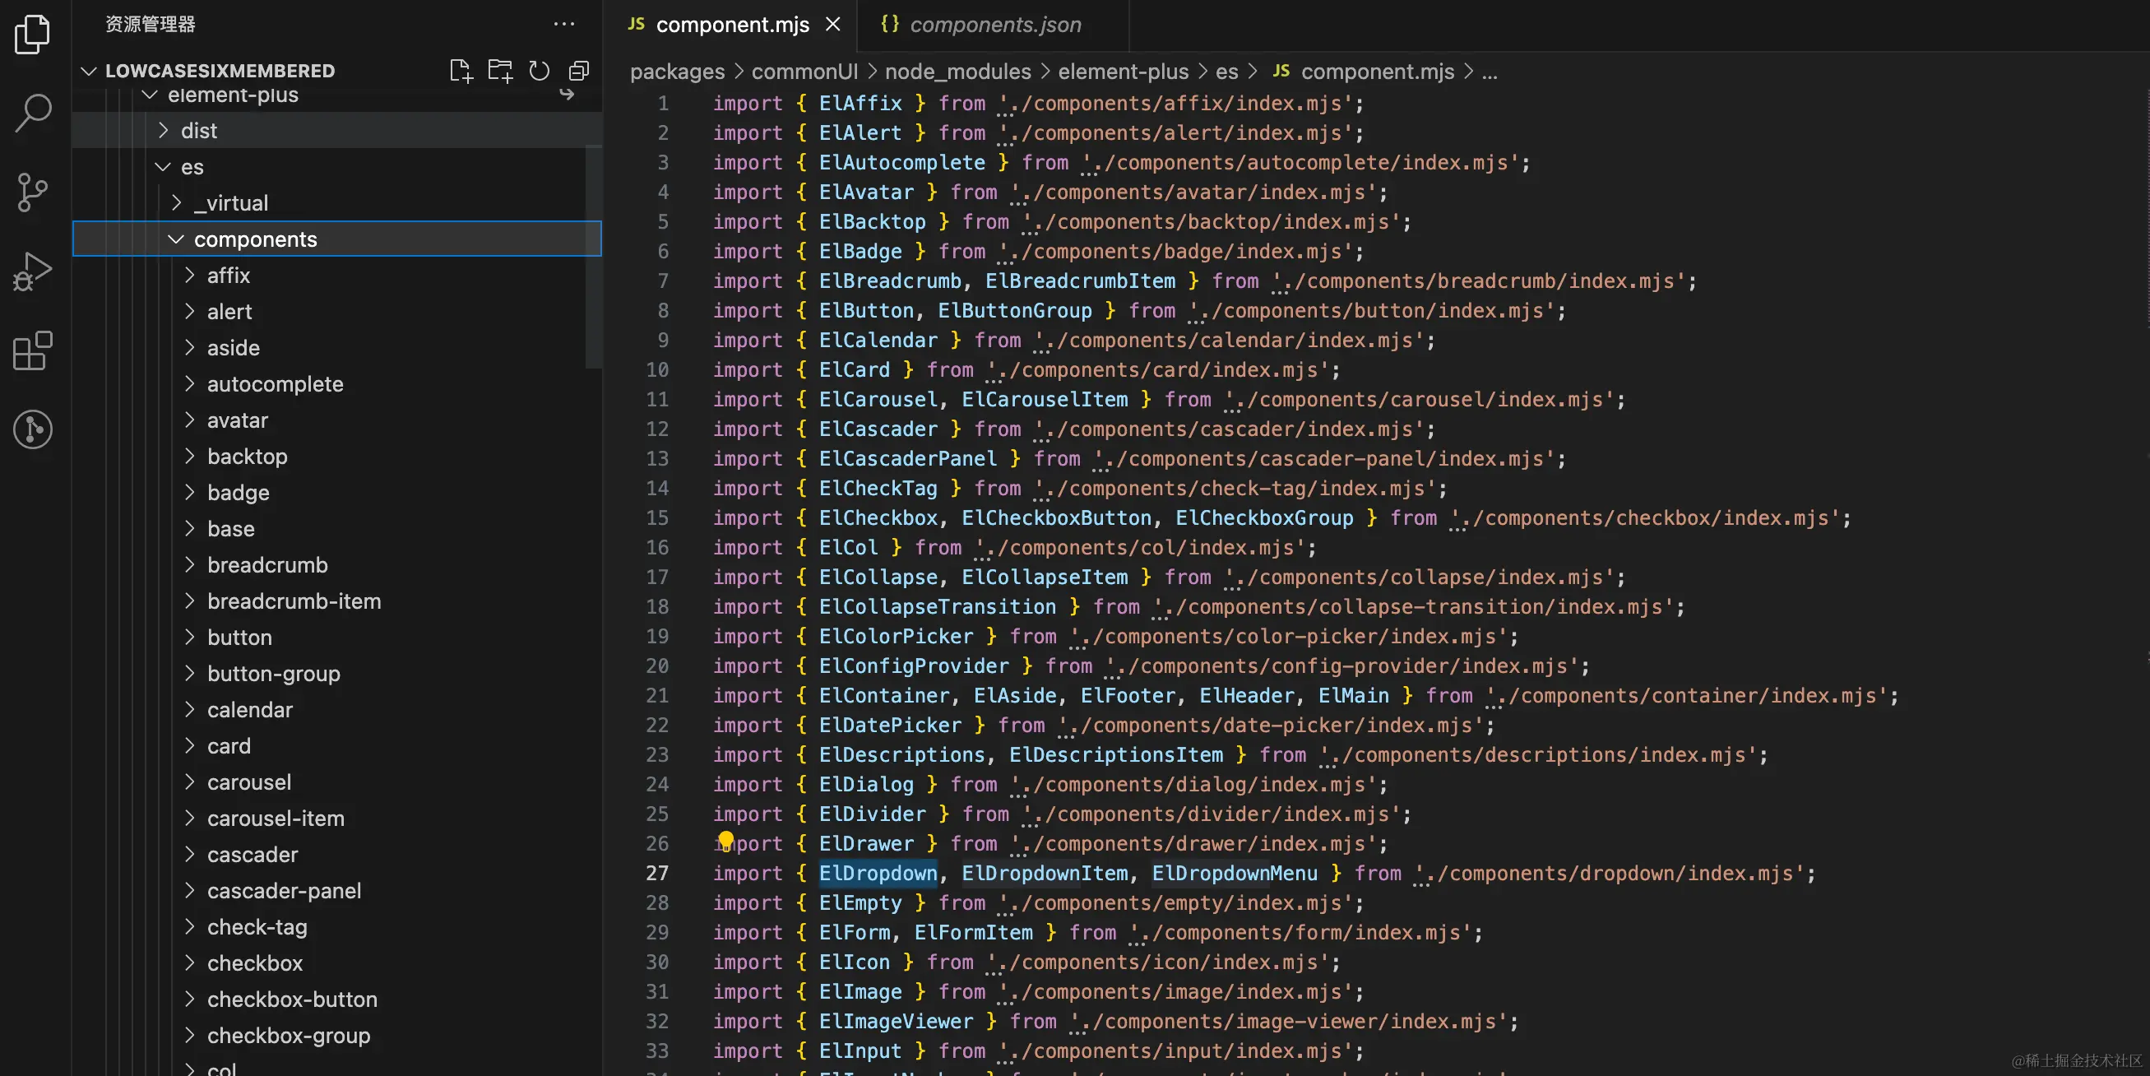The image size is (2150, 1076).
Task: Open explorer more actions ellipsis menu
Action: coord(564,24)
